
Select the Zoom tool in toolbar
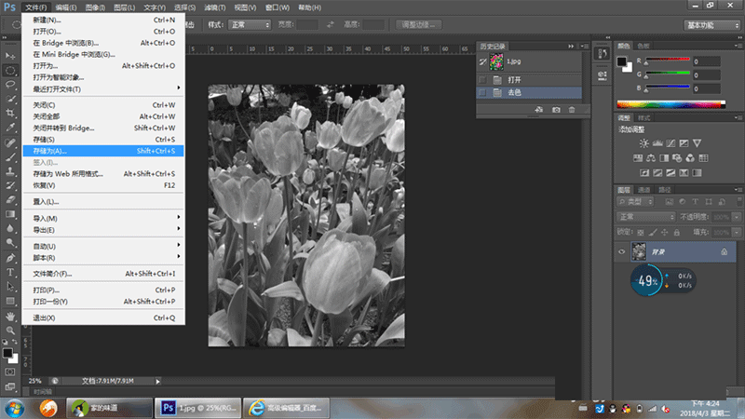coord(10,330)
